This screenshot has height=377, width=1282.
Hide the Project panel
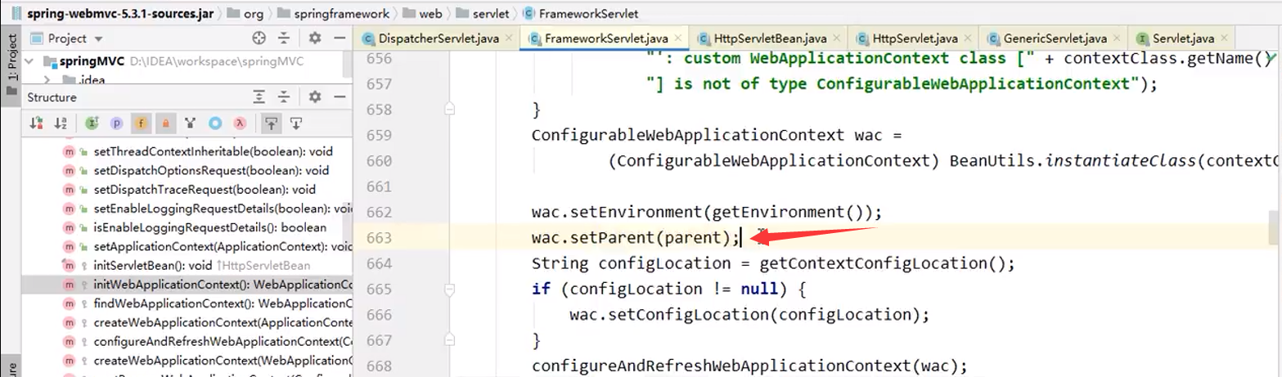340,38
